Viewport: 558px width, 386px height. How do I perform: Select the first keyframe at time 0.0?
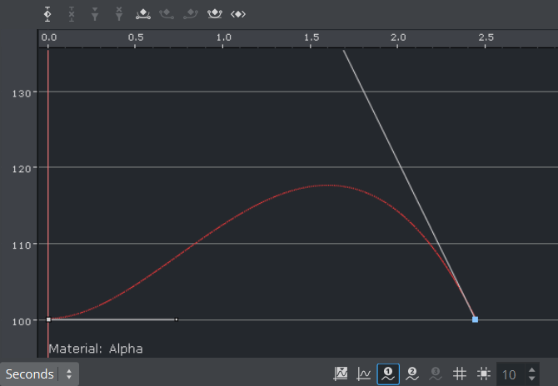pos(48,319)
